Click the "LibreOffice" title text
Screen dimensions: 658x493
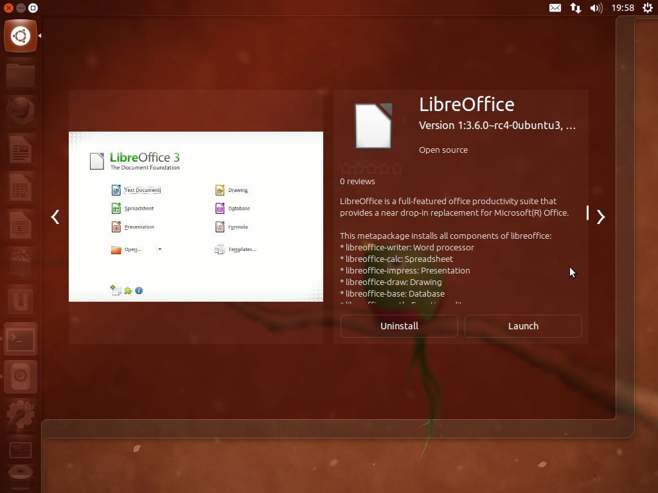click(467, 105)
